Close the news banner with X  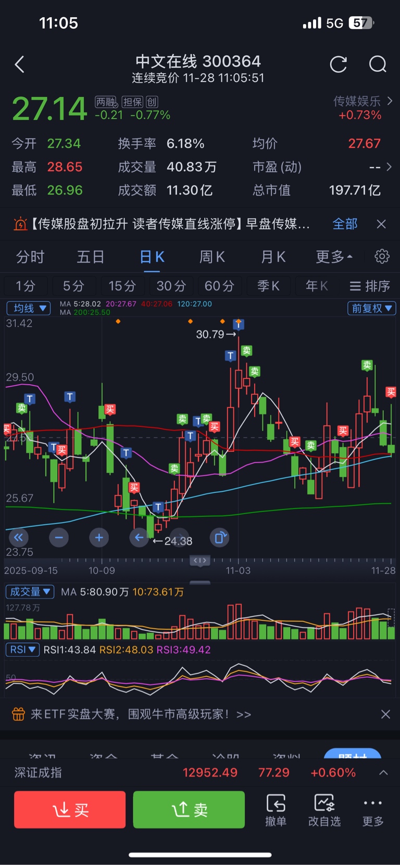381,224
